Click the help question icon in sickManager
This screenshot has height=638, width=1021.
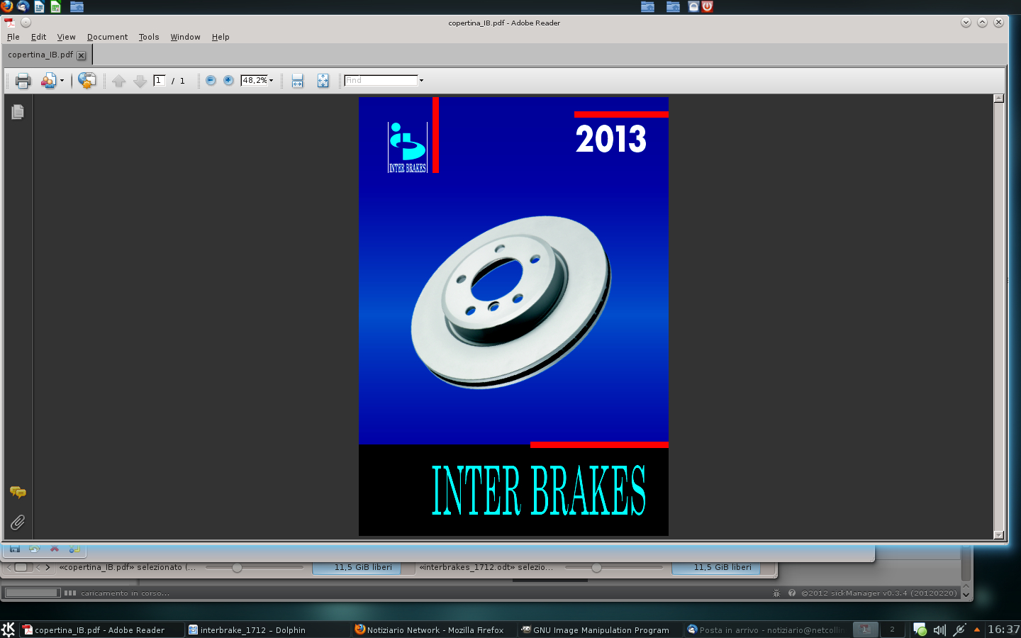tap(792, 593)
